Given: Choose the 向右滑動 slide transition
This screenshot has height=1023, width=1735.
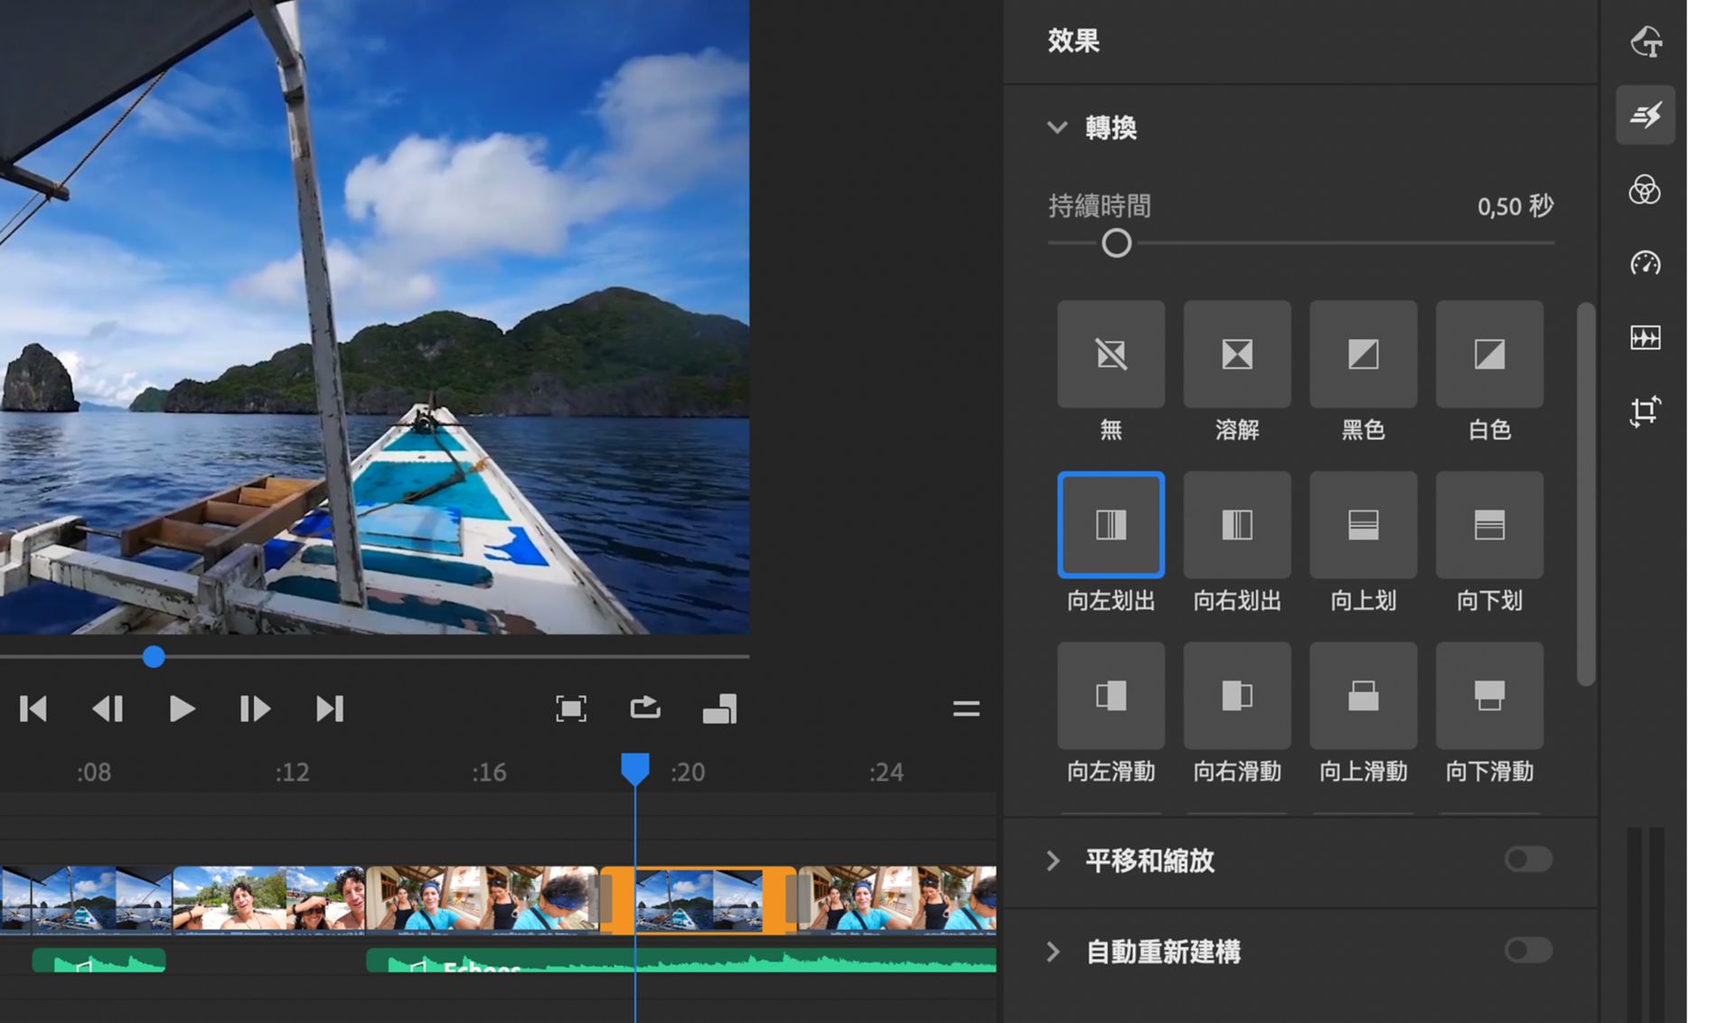Looking at the screenshot, I should click(x=1237, y=696).
